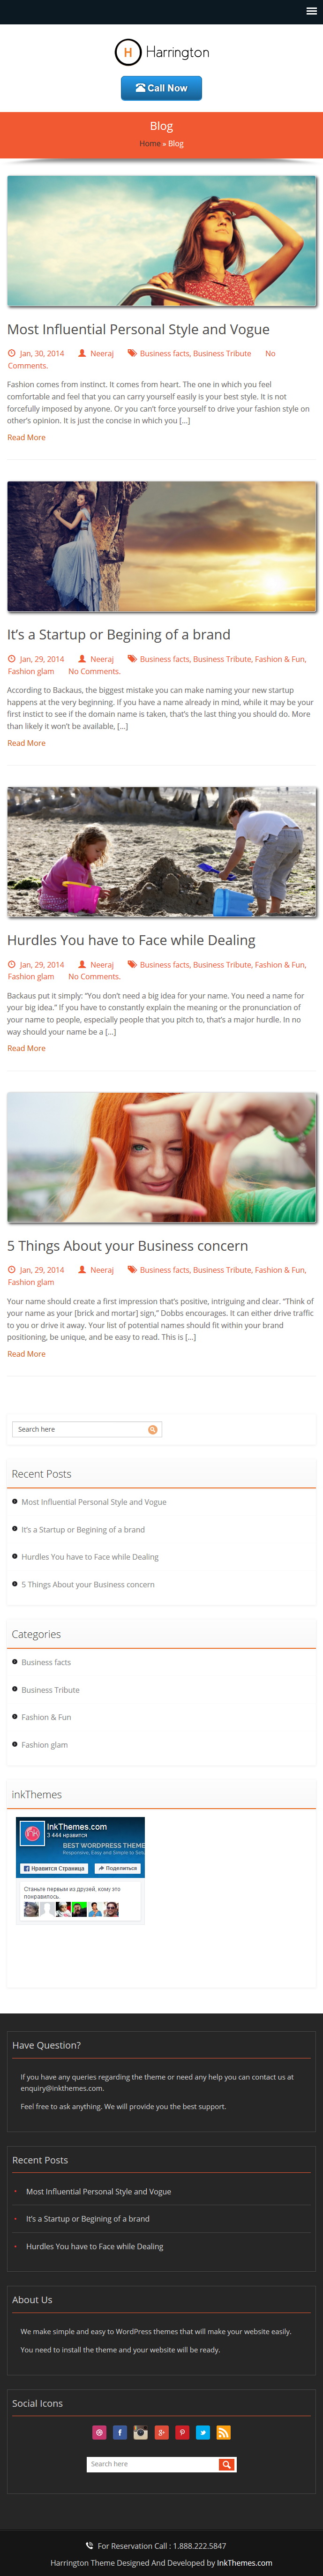The width and height of the screenshot is (323, 2576).
Task: Open Google Plus social icon
Action: [161, 2433]
